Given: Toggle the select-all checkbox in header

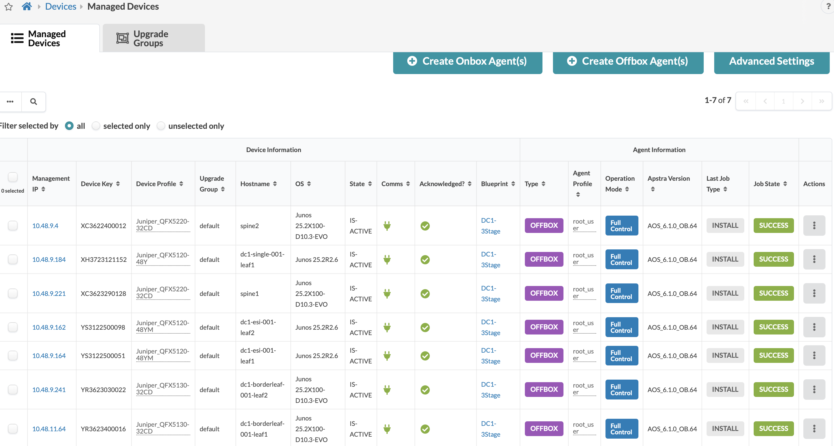Looking at the screenshot, I should [12, 177].
